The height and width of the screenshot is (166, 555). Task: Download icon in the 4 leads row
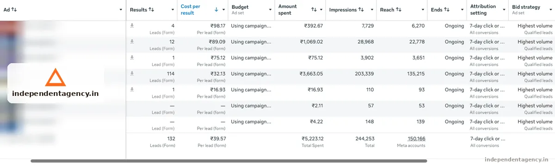pos(132,25)
